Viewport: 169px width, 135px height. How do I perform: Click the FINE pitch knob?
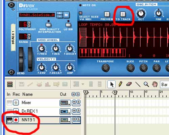pyautogui.click(x=159, y=13)
